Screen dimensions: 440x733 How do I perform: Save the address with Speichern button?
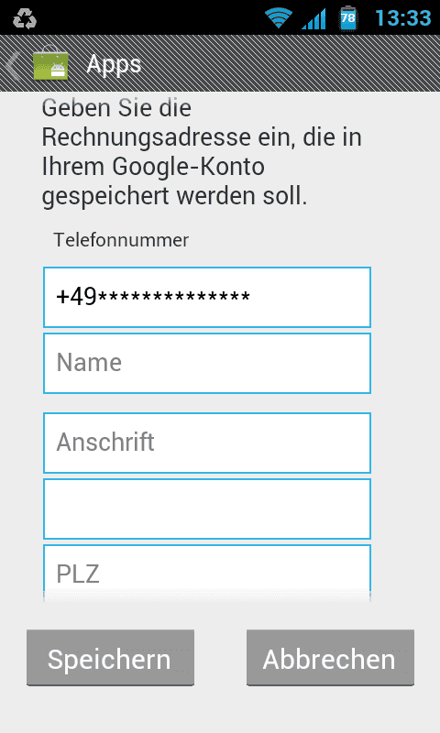coord(110,658)
